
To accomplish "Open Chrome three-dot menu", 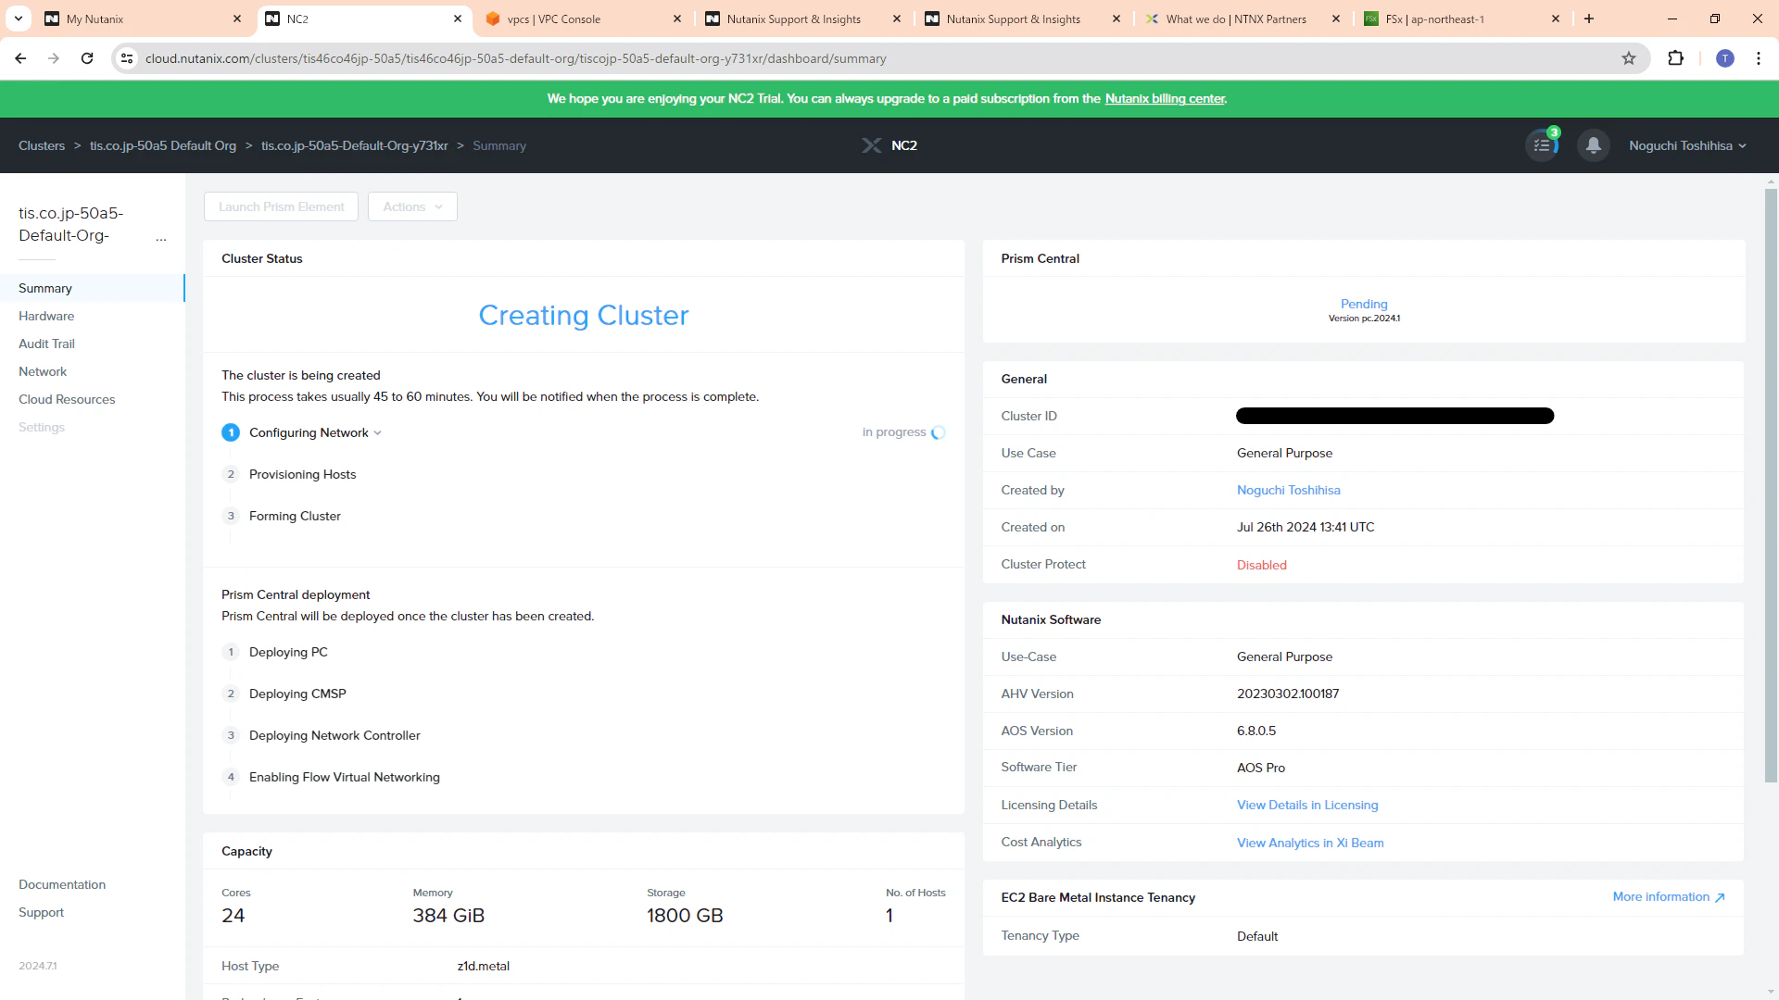I will [x=1759, y=58].
